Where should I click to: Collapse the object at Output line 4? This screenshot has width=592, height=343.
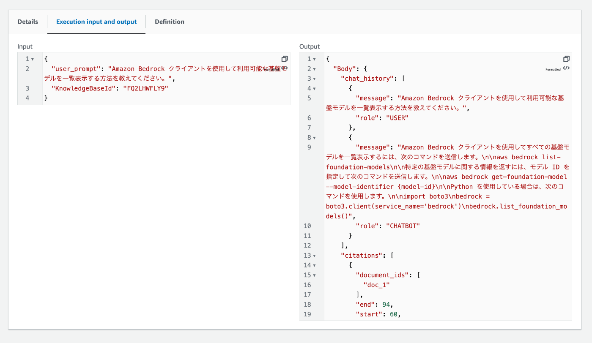pos(314,89)
